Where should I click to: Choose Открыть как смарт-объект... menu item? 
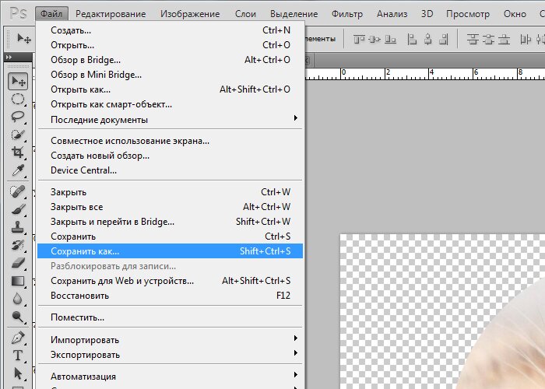pos(170,104)
